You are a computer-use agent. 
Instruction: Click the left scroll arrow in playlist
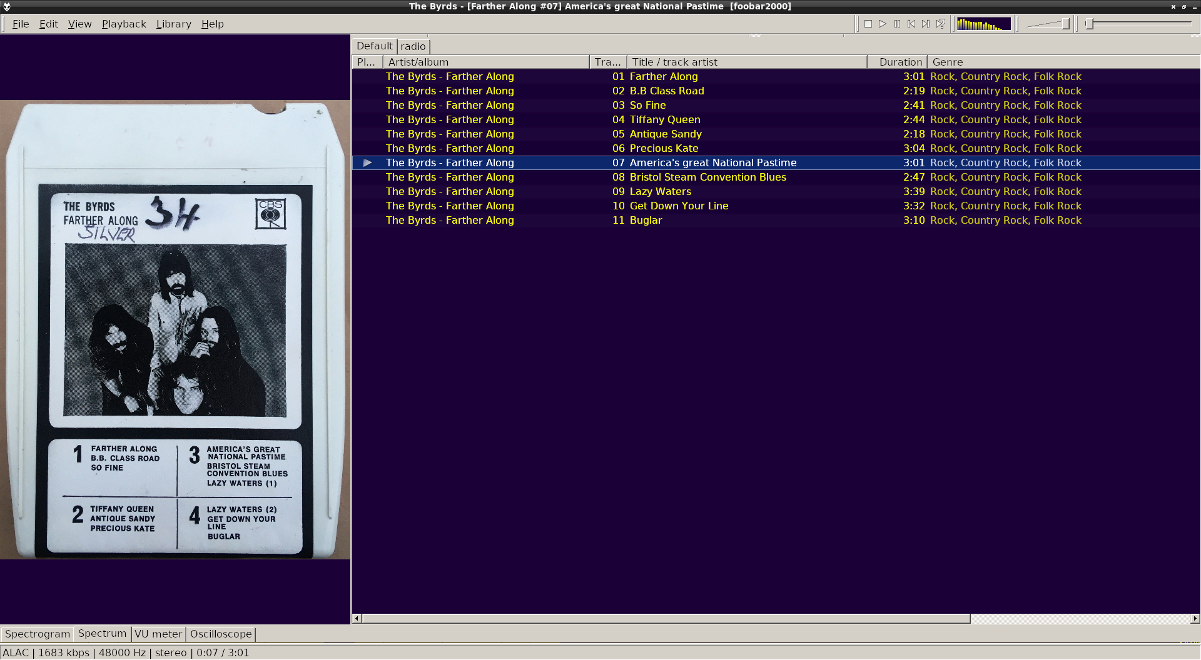tap(357, 619)
